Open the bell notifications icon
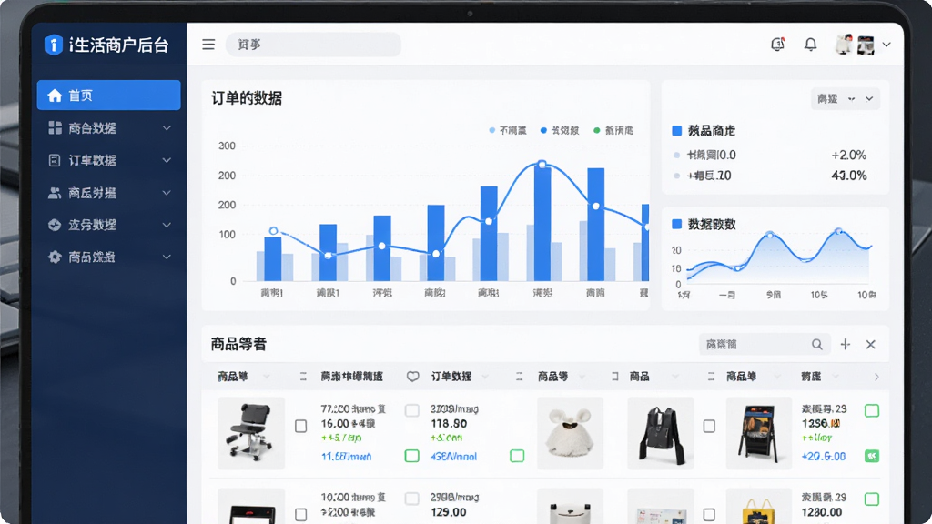The image size is (932, 524). click(x=811, y=45)
